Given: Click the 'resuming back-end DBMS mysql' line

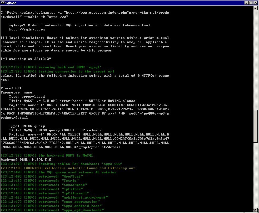Looking at the screenshot, I should coord(51,67).
